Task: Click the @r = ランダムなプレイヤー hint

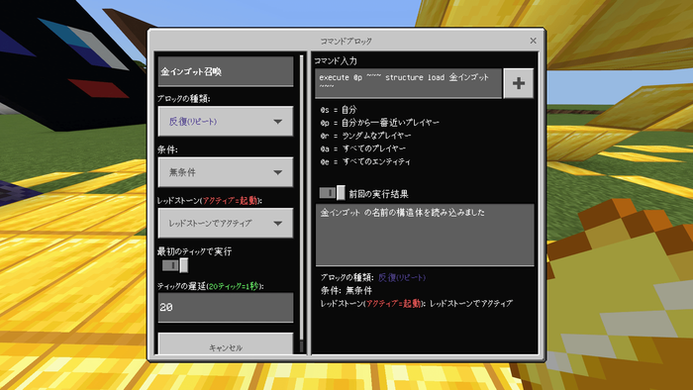Action: 365,136
